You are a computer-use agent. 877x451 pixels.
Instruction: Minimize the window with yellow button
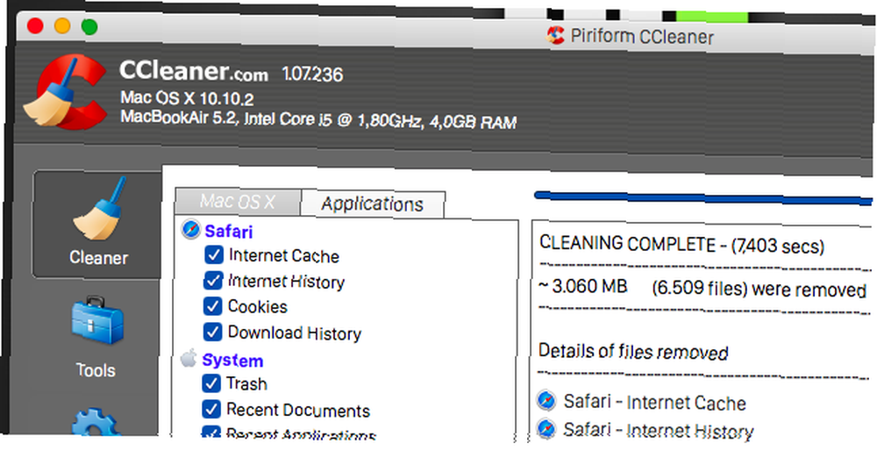[x=62, y=25]
